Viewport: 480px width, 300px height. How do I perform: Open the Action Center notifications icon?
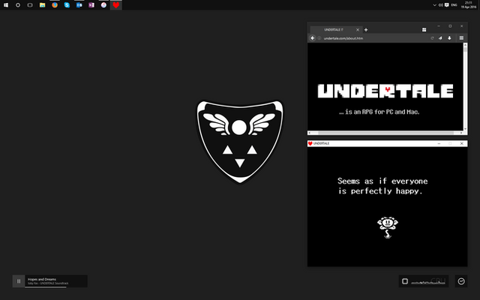coord(447,5)
